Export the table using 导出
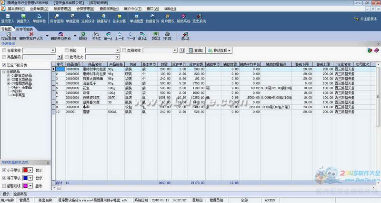381x203 pixels. tap(156, 36)
